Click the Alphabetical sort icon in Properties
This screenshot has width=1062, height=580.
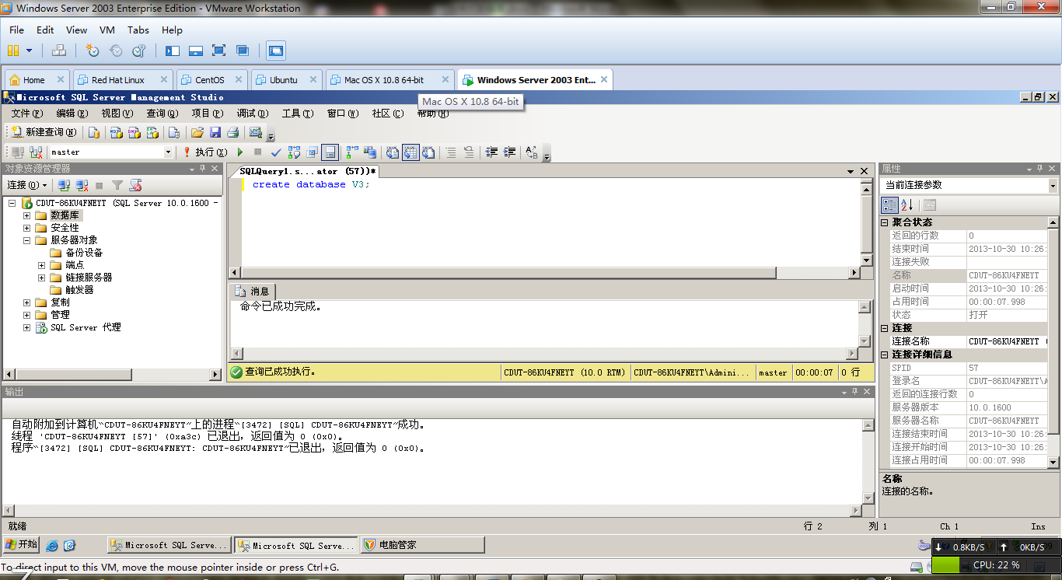[x=907, y=205]
